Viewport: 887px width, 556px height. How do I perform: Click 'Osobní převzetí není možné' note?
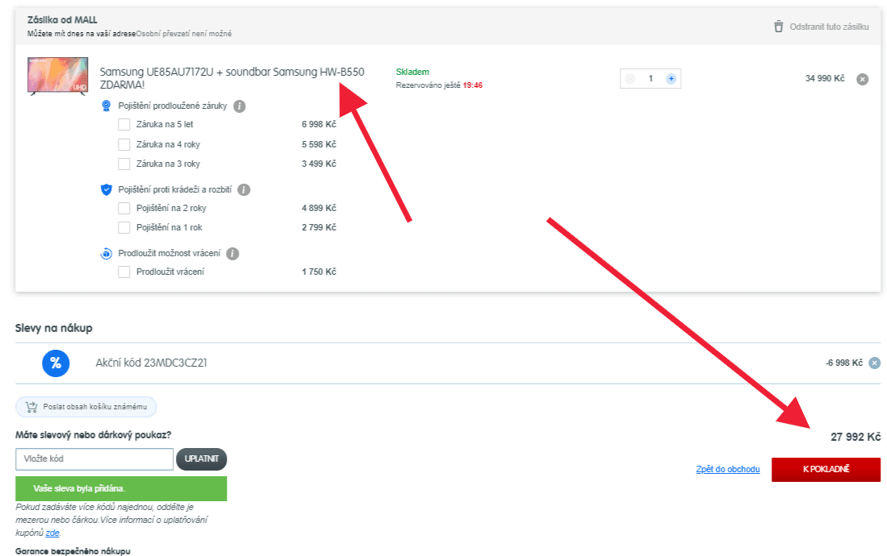(184, 34)
